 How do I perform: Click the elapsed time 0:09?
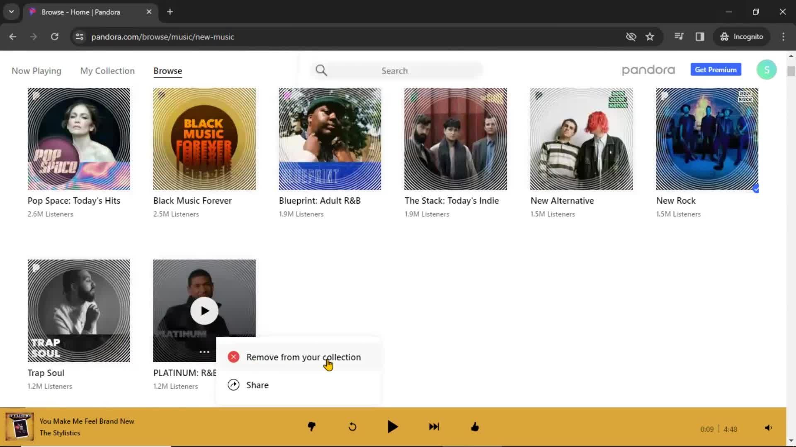click(x=707, y=429)
